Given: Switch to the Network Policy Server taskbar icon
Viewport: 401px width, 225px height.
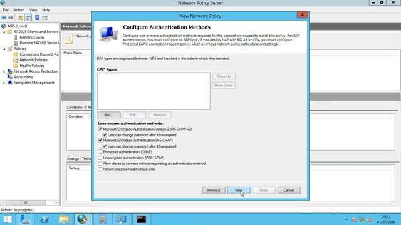Looking at the screenshot, I should coord(82,219).
